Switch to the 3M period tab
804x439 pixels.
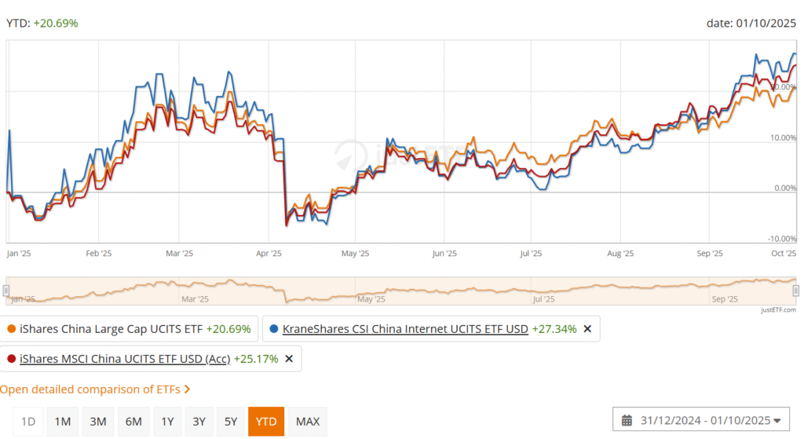pyautogui.click(x=97, y=422)
